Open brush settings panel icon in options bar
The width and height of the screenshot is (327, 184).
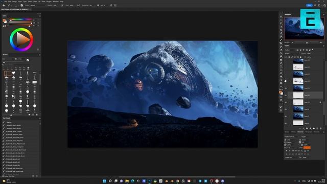point(21,6)
